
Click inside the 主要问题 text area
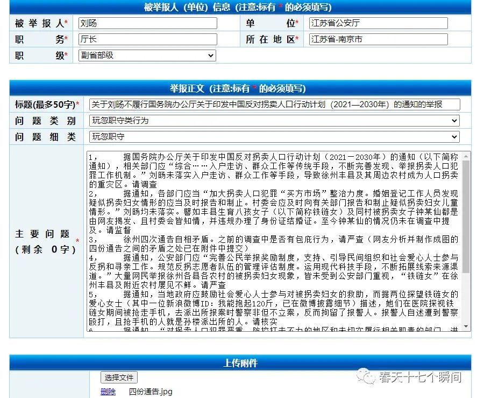pyautogui.click(x=274, y=241)
